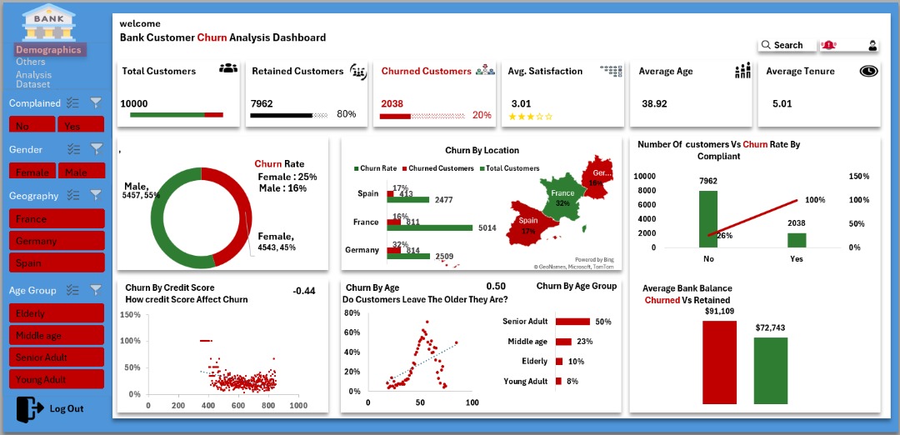Click the Total Customers progress bar
The height and width of the screenshot is (435, 900).
tap(176, 115)
